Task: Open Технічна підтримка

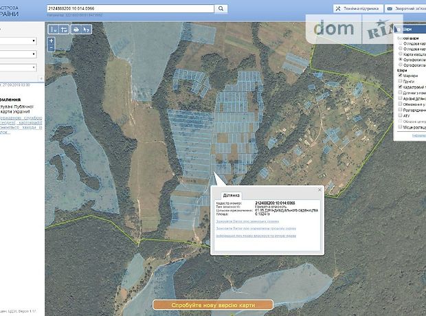Action: pos(358,9)
